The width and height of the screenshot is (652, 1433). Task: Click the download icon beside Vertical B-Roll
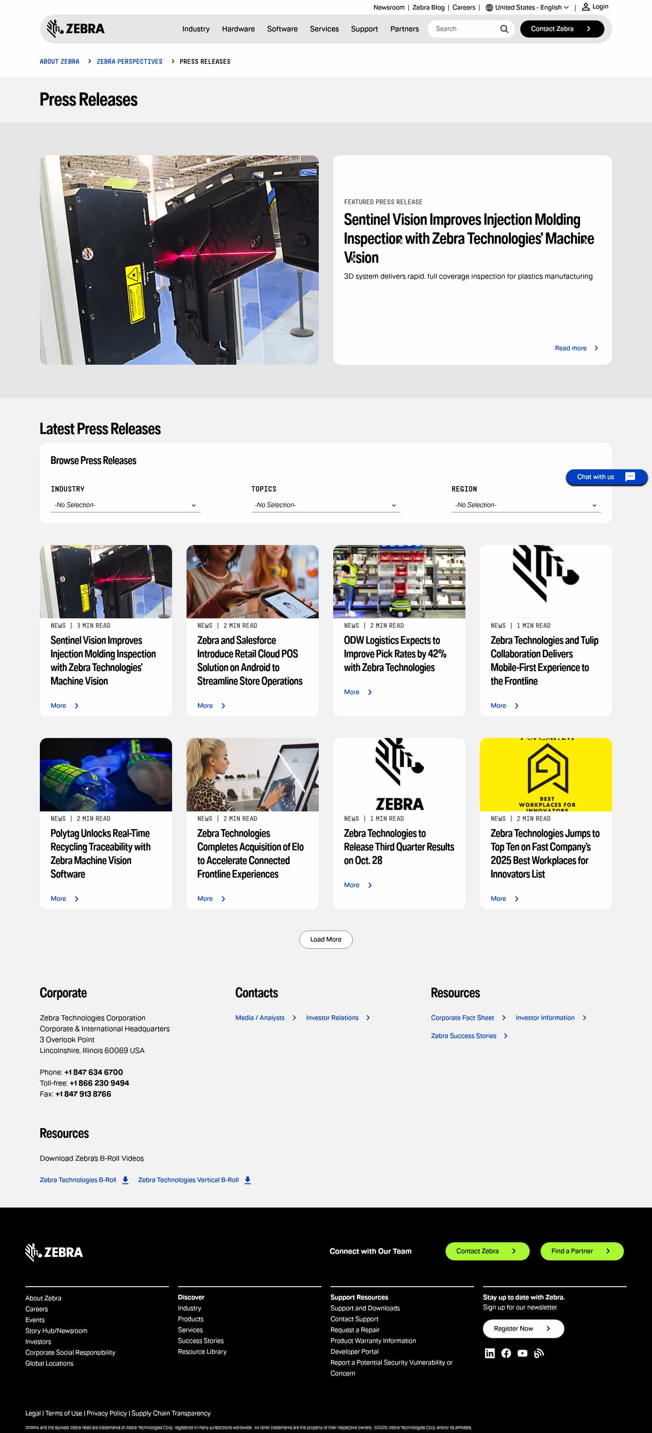coord(248,1180)
